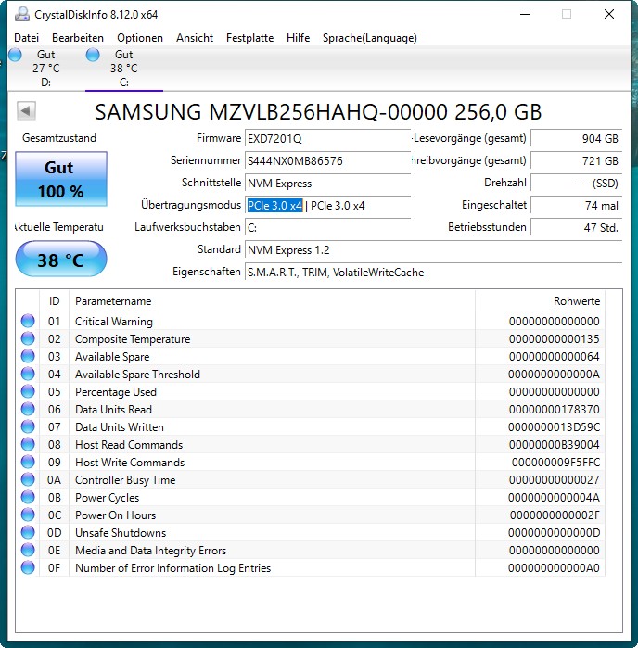Viewport: 638px width, 648px height.
Task: Select raw value 0000000000064 of Available Spare
Action: pyautogui.click(x=554, y=356)
